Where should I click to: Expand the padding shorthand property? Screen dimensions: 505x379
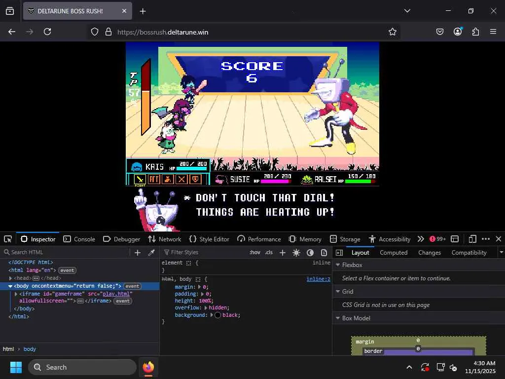[x=202, y=294]
